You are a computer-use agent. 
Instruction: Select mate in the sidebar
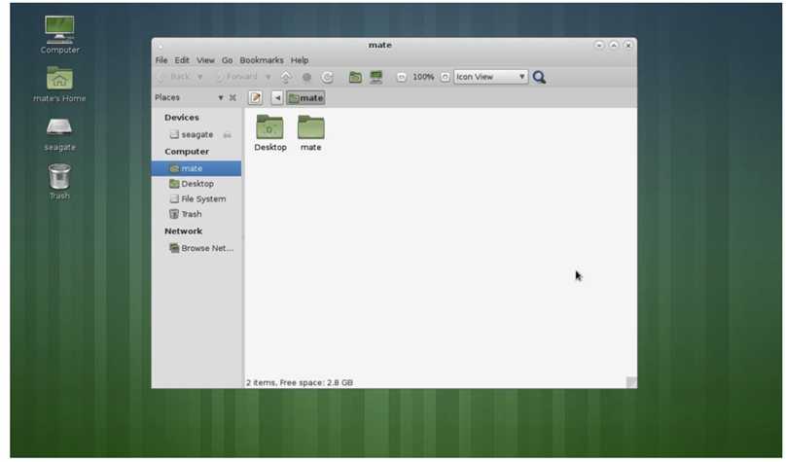click(x=196, y=168)
